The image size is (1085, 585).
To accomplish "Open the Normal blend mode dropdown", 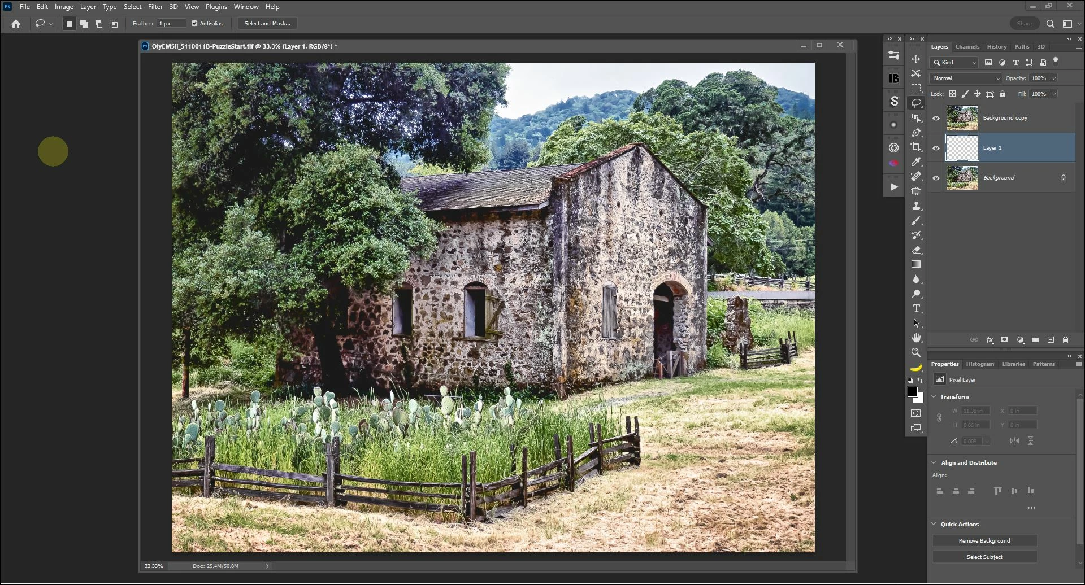I will 966,78.
